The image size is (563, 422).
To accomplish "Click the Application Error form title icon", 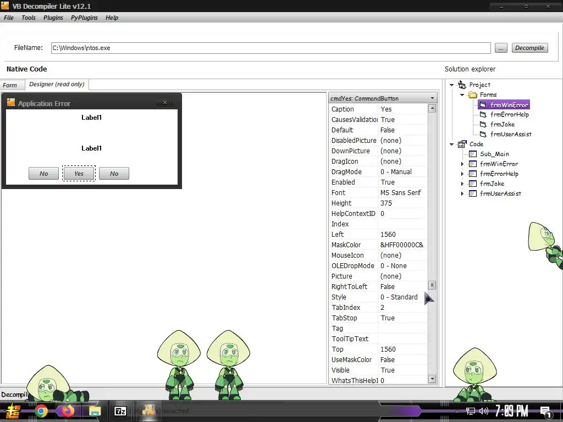I will click(11, 103).
